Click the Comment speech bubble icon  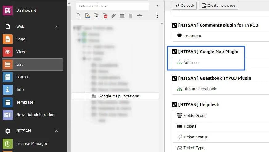point(179,35)
